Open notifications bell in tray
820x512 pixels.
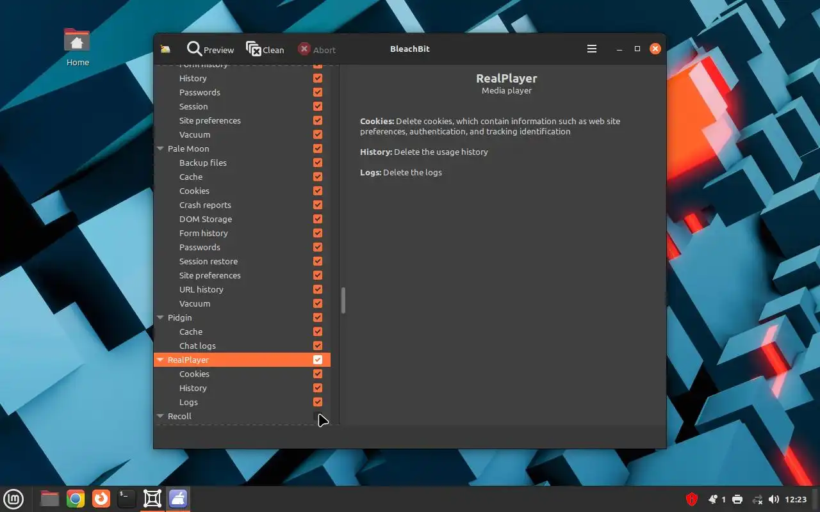(x=713, y=499)
